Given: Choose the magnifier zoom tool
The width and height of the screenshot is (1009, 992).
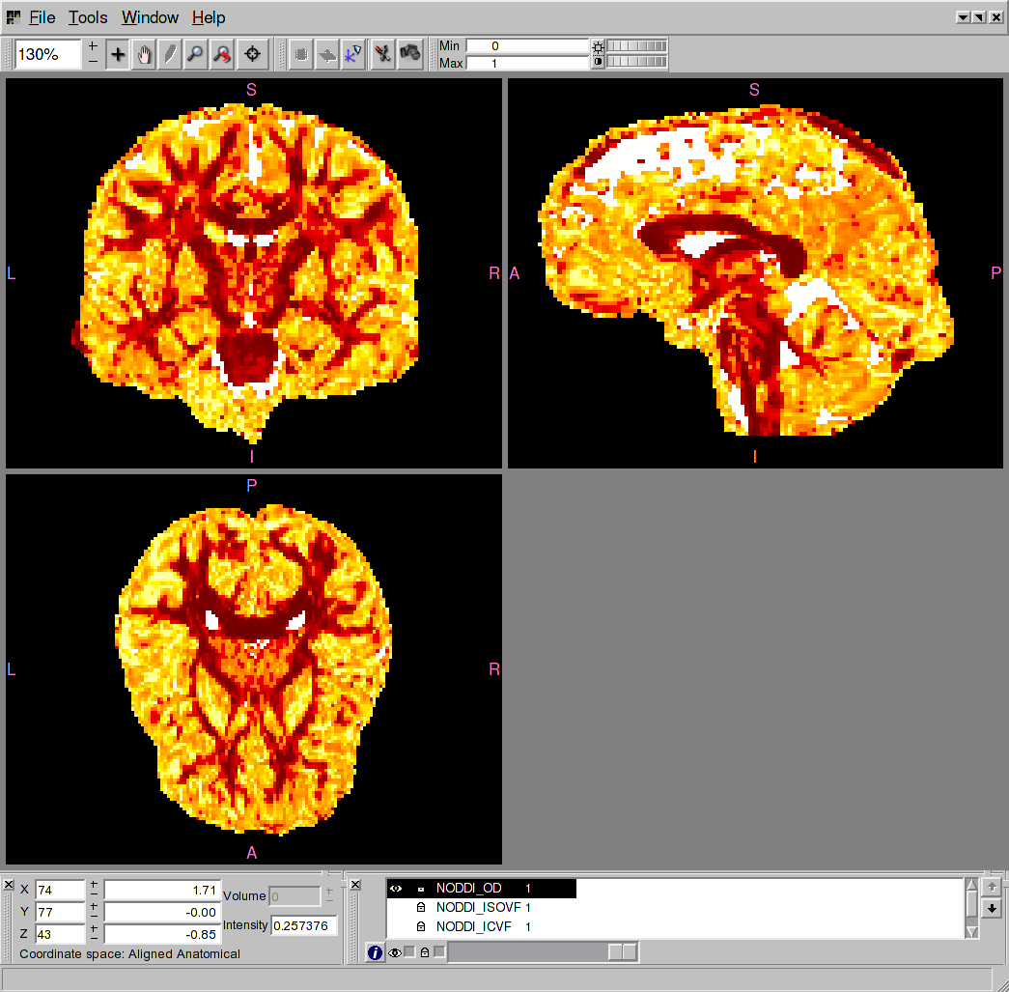Looking at the screenshot, I should click(x=195, y=55).
